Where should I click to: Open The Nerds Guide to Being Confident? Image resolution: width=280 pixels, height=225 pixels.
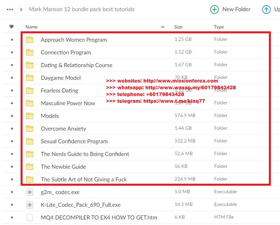(x=85, y=154)
